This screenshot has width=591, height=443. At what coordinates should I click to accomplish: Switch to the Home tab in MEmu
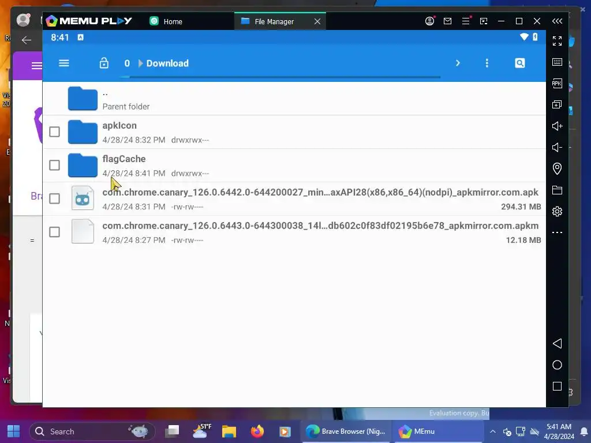click(166, 21)
